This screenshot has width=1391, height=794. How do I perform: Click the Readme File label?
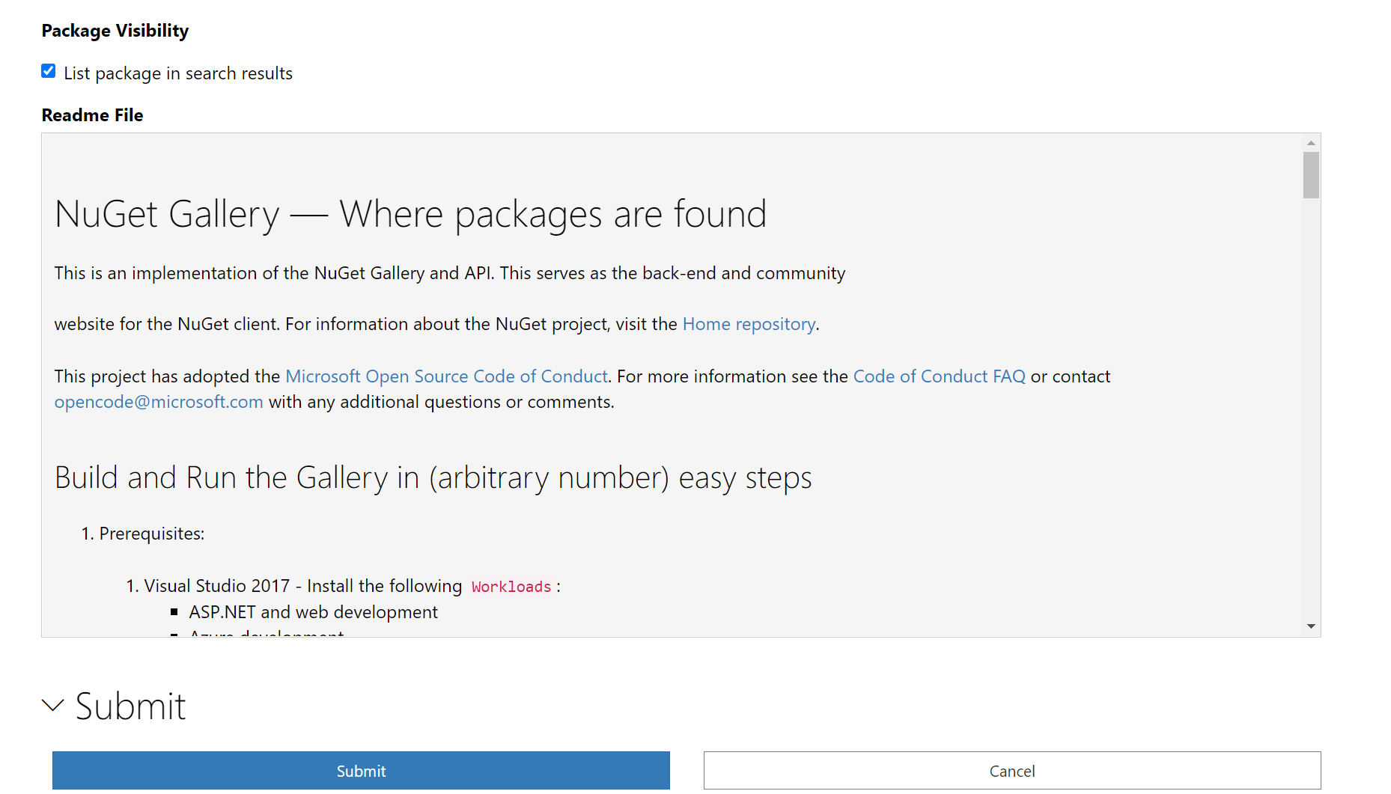(92, 114)
